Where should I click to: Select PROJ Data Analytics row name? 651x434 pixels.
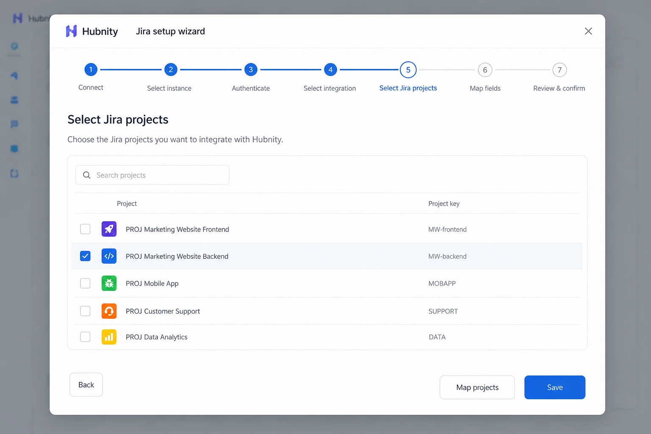[156, 337]
